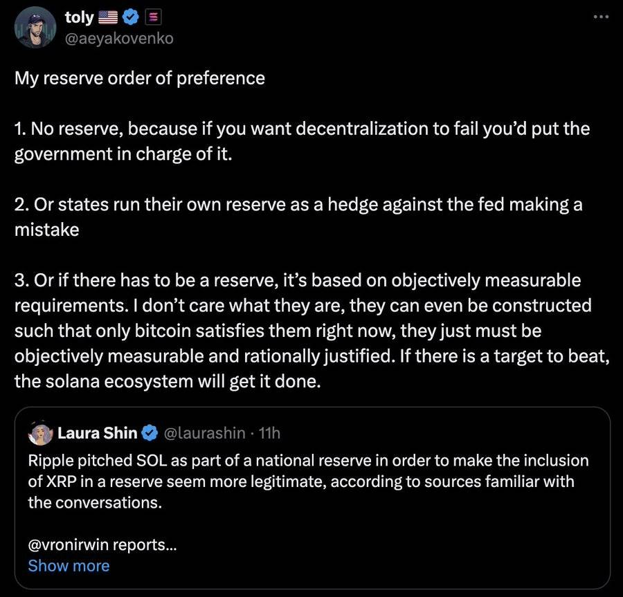Open Laura Shin's name link
This screenshot has width=623, height=597.
pyautogui.click(x=97, y=433)
